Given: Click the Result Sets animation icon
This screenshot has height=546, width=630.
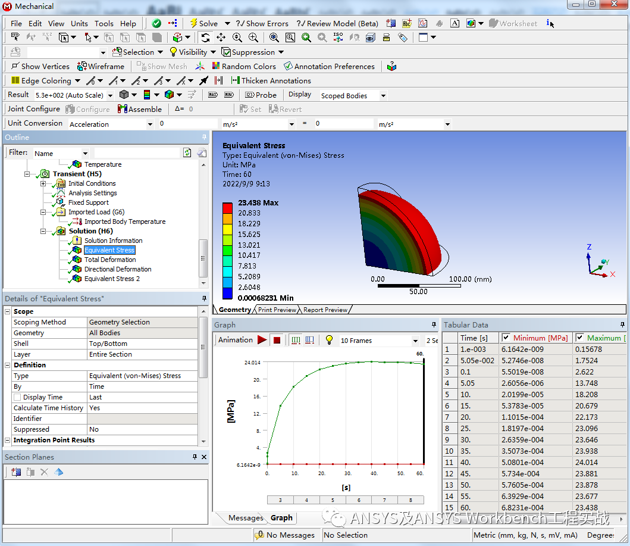Looking at the screenshot, I should 309,340.
